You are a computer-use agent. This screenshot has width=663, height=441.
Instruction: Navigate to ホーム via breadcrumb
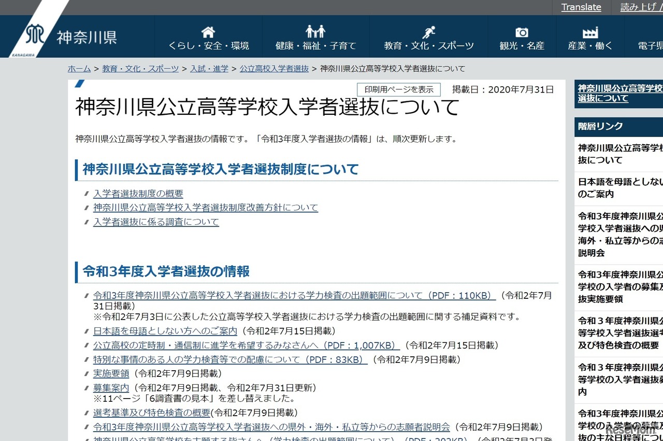(79, 68)
